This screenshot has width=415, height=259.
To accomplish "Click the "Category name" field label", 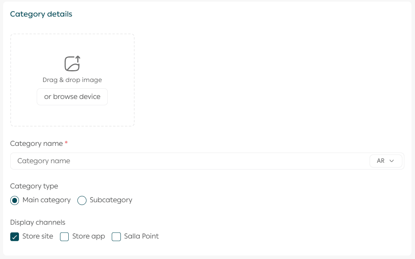I will click(36, 143).
